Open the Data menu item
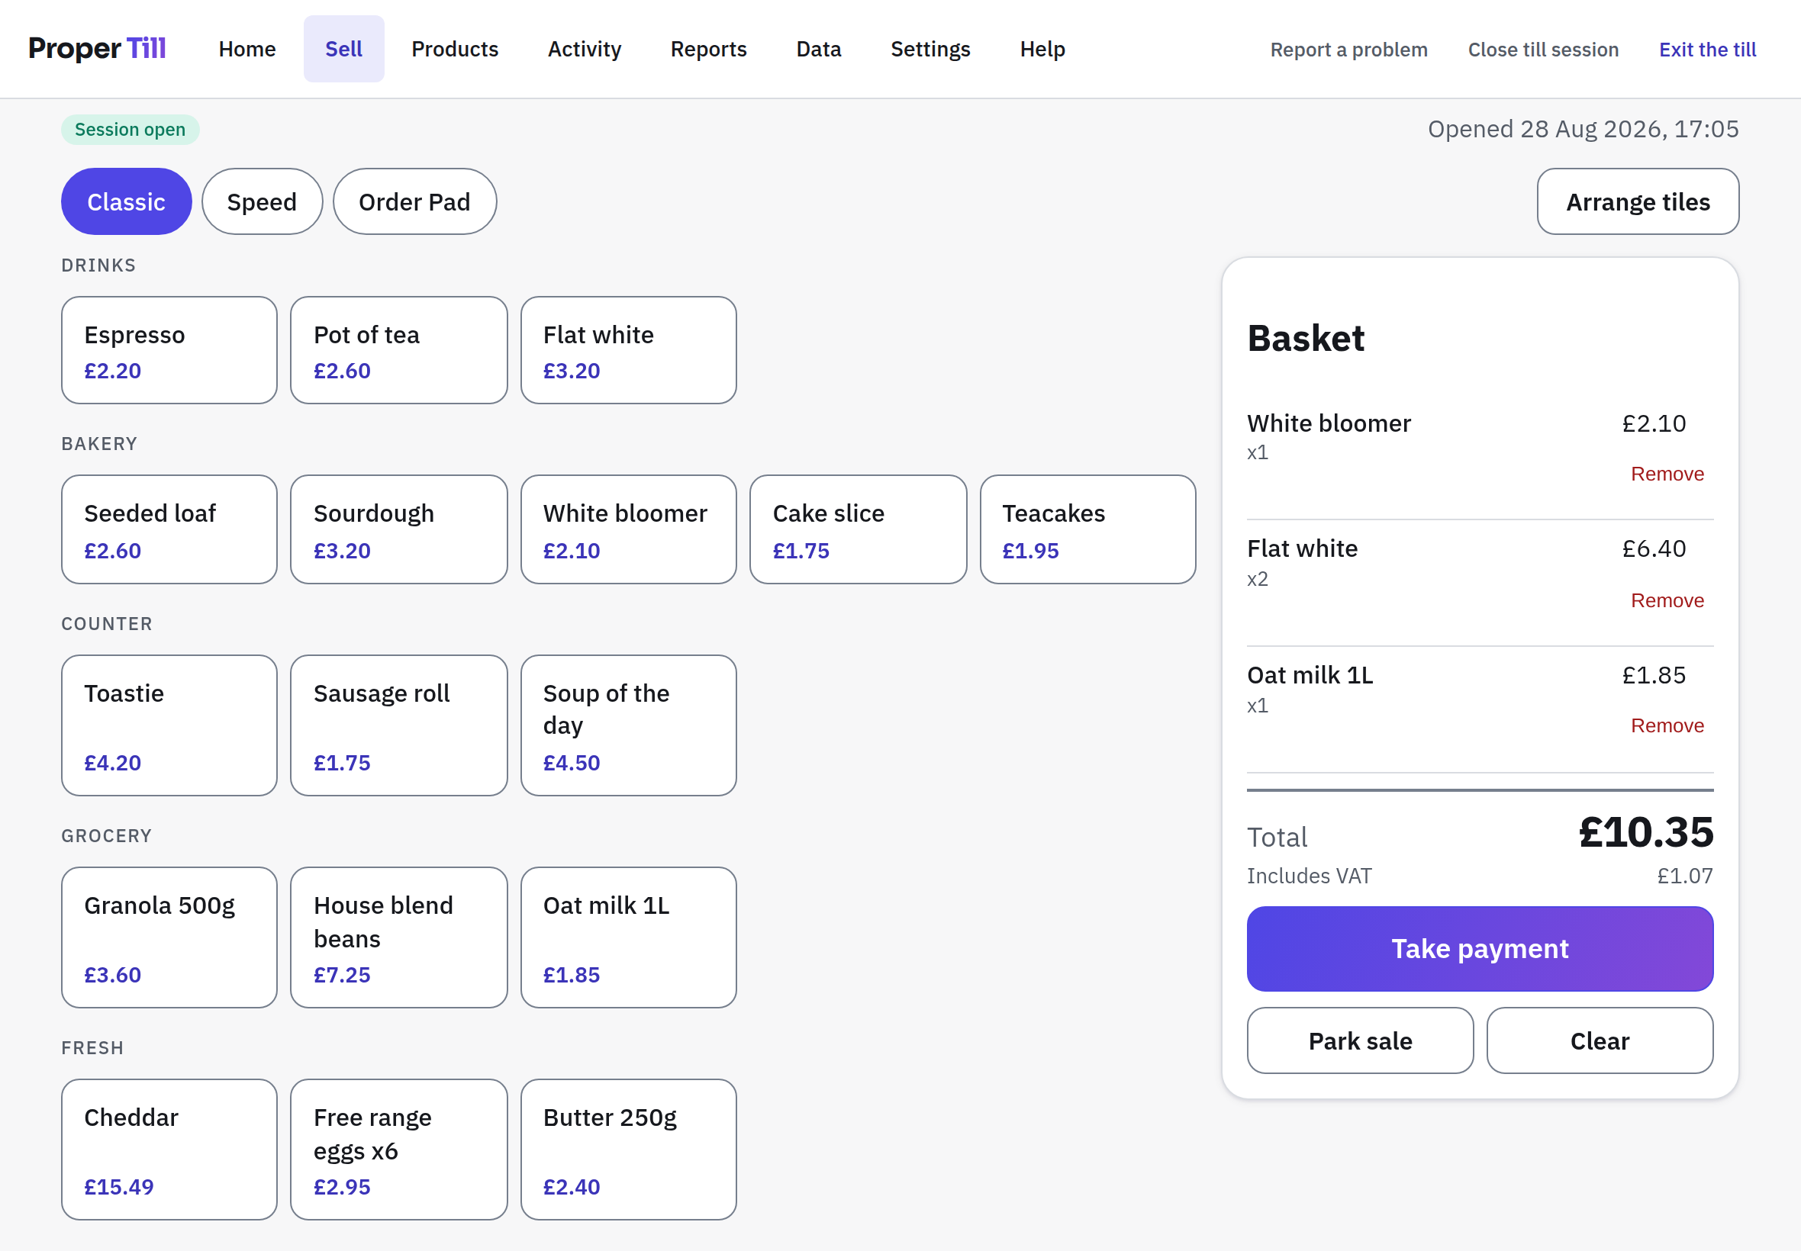Viewport: 1801px width, 1251px height. tap(819, 50)
